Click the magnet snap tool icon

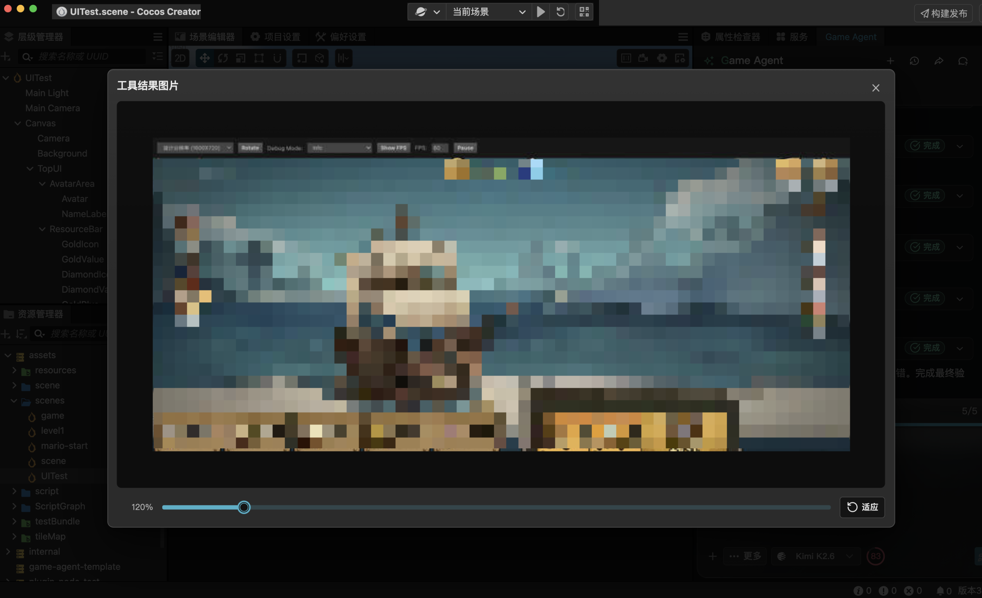click(277, 58)
